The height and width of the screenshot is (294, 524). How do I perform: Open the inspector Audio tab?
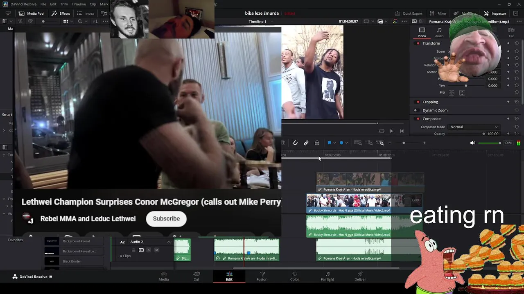point(439,32)
